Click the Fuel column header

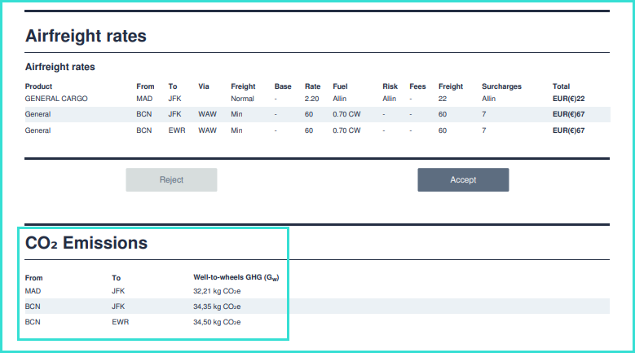coord(340,86)
